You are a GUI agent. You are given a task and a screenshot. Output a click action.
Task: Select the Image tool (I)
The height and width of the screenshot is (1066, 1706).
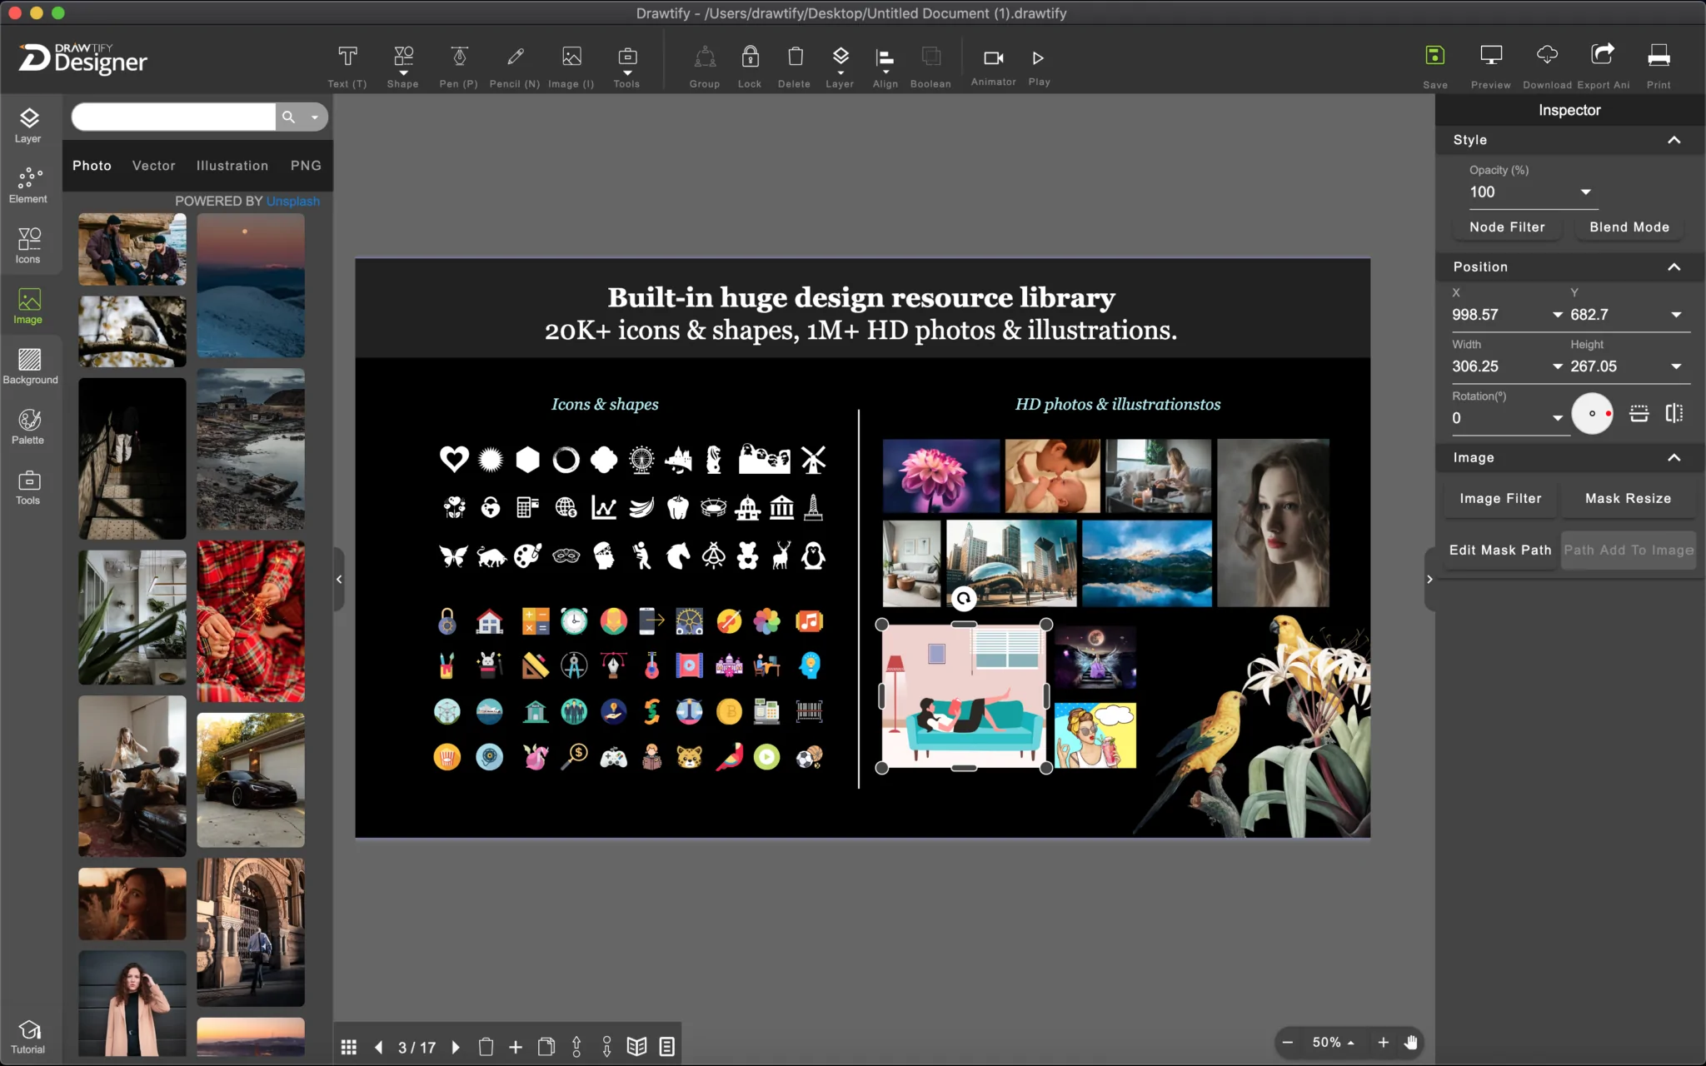571,57
